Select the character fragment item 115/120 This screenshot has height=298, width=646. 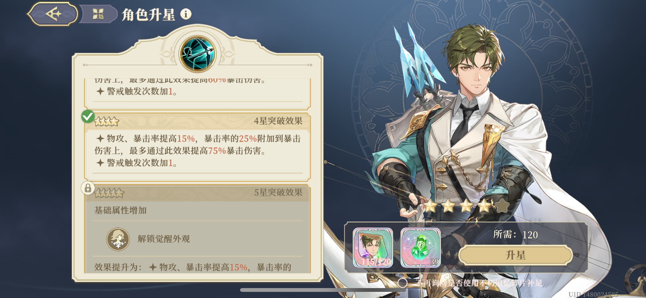[x=373, y=248]
